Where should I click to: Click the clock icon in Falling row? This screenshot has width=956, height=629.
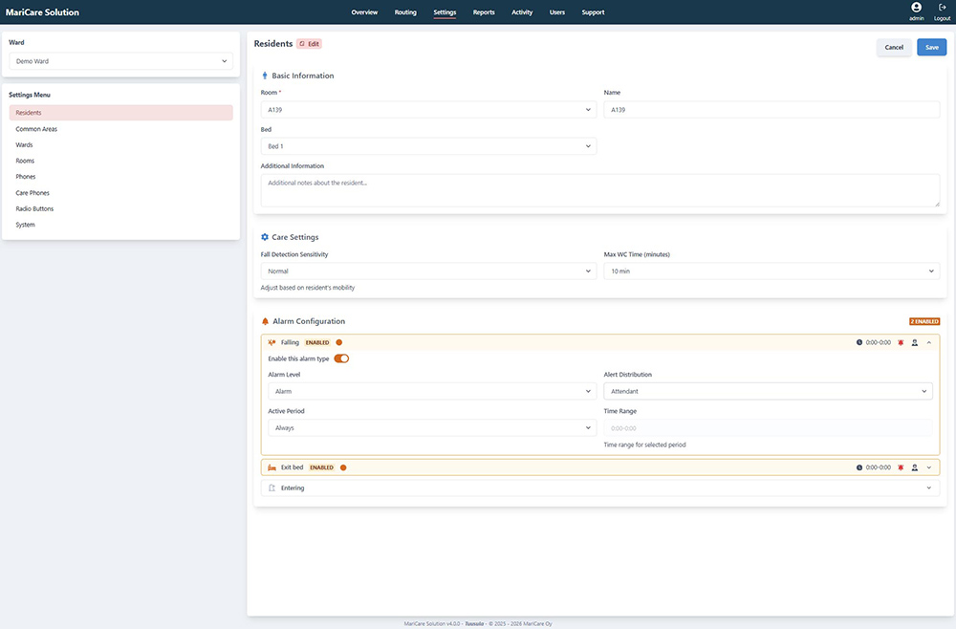pos(859,342)
